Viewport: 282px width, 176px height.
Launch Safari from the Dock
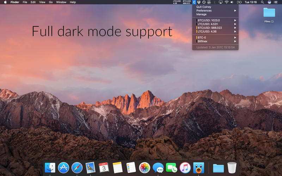point(77,168)
